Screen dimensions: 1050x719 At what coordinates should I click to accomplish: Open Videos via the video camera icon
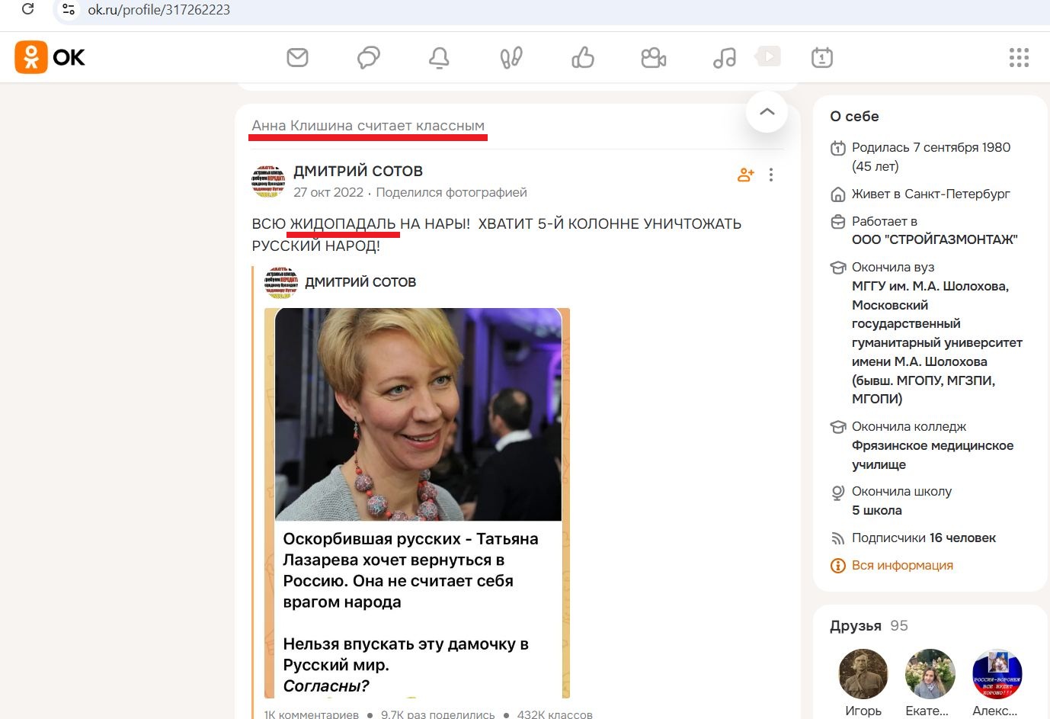click(653, 56)
